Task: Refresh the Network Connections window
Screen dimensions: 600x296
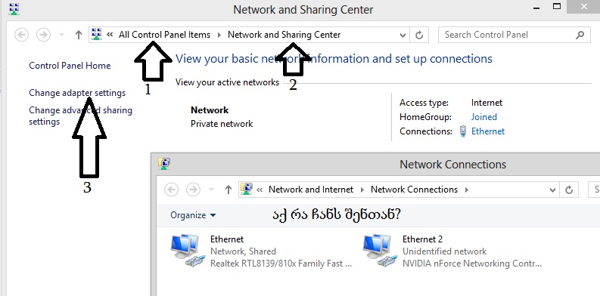Action: (x=569, y=190)
